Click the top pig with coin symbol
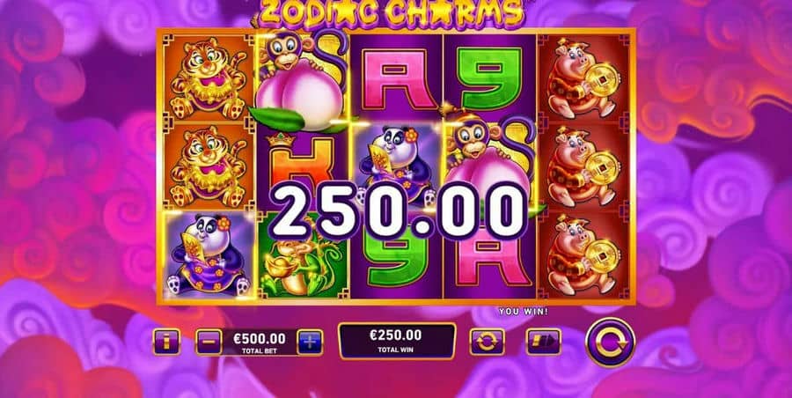This screenshot has height=398, width=792. tap(583, 77)
